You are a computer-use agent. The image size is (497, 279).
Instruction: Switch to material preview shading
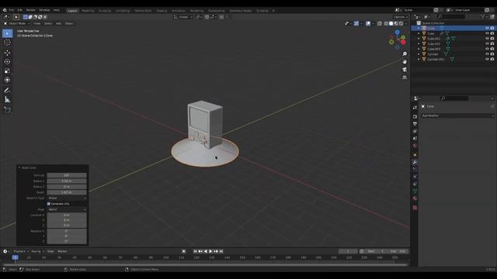[396, 23]
